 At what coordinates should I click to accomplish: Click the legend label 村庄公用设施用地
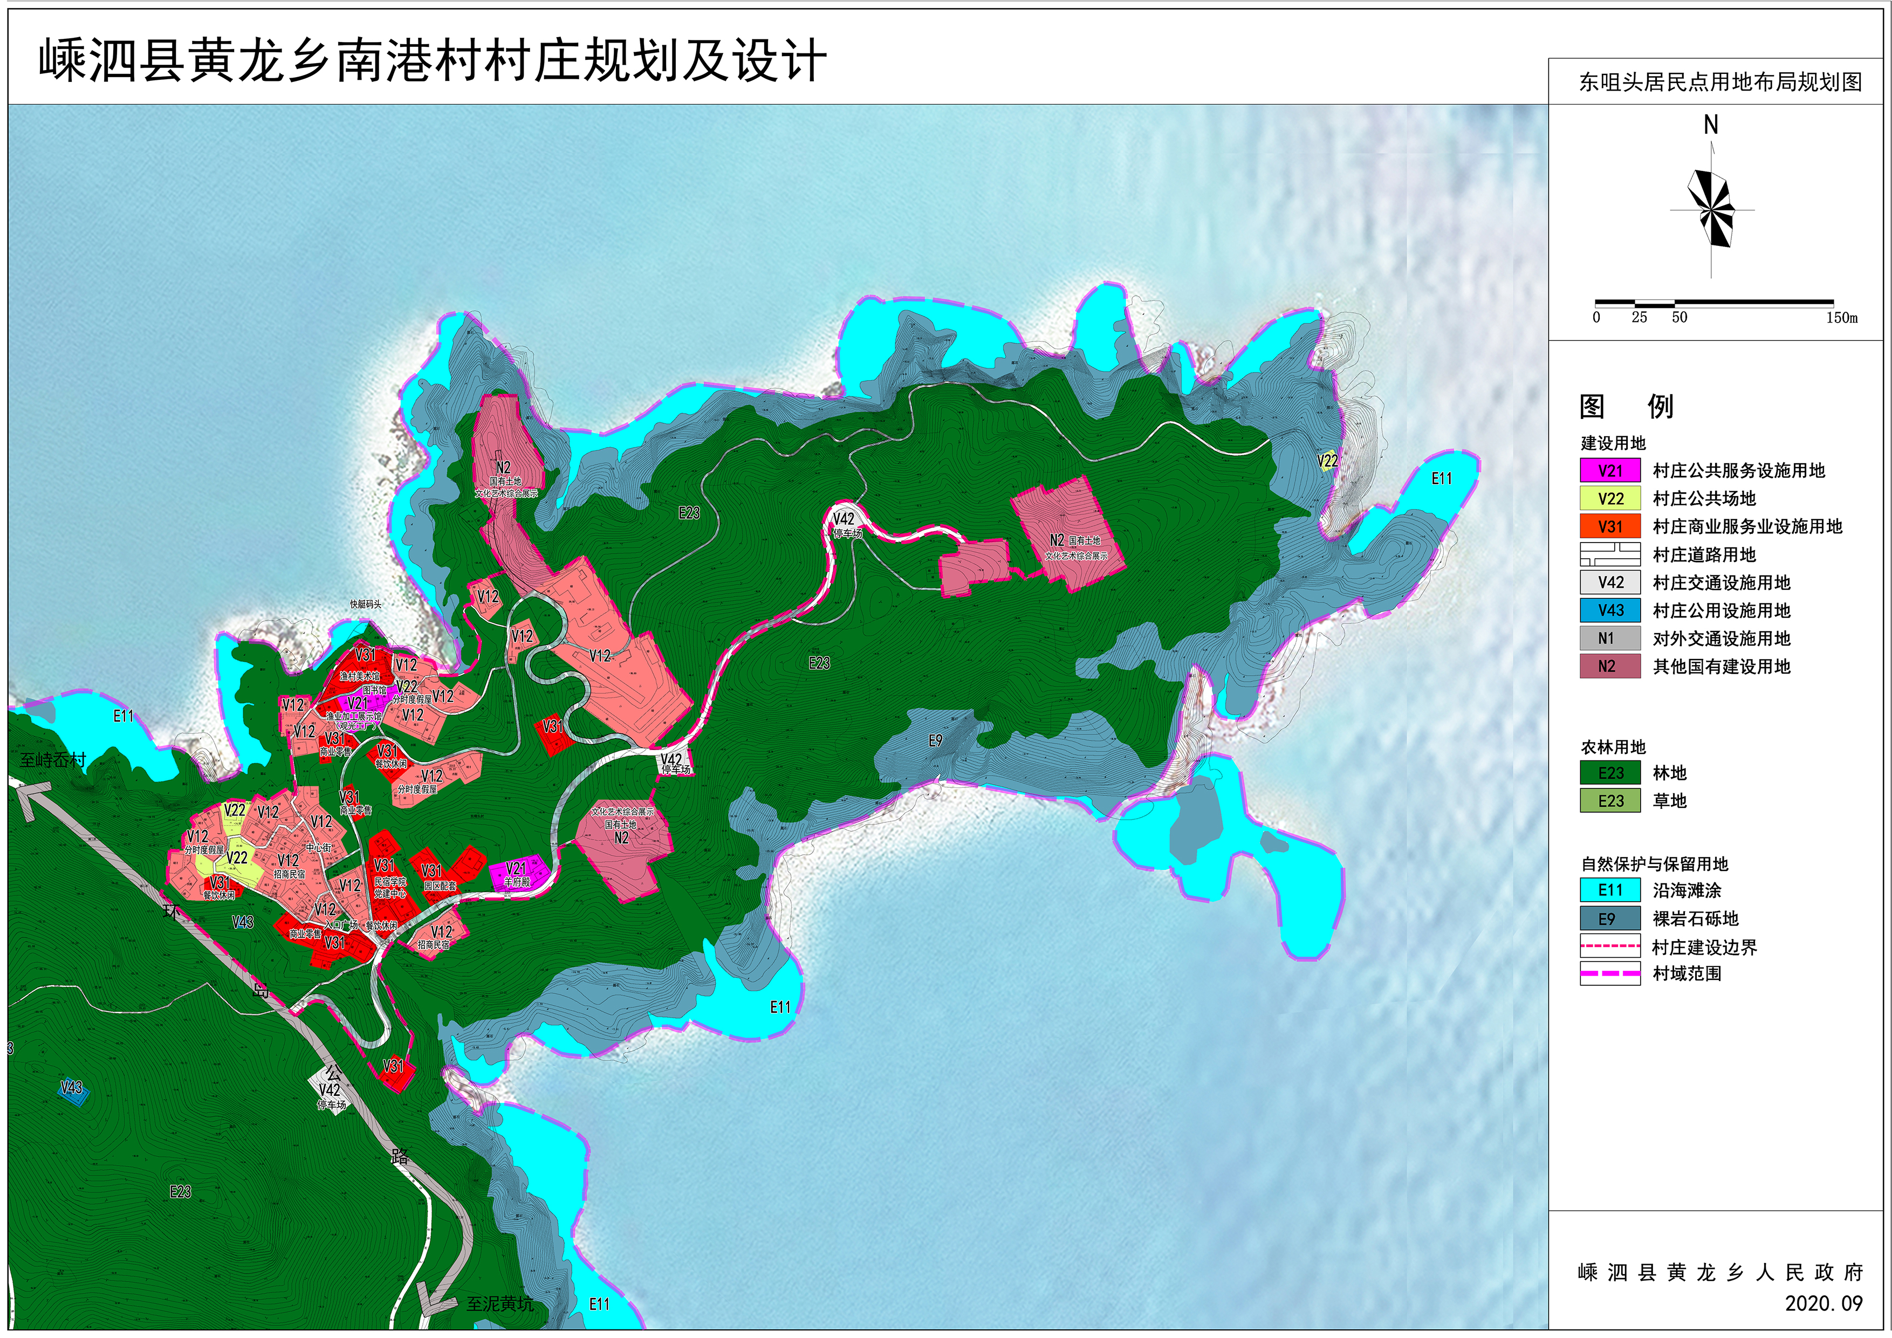tap(1722, 610)
